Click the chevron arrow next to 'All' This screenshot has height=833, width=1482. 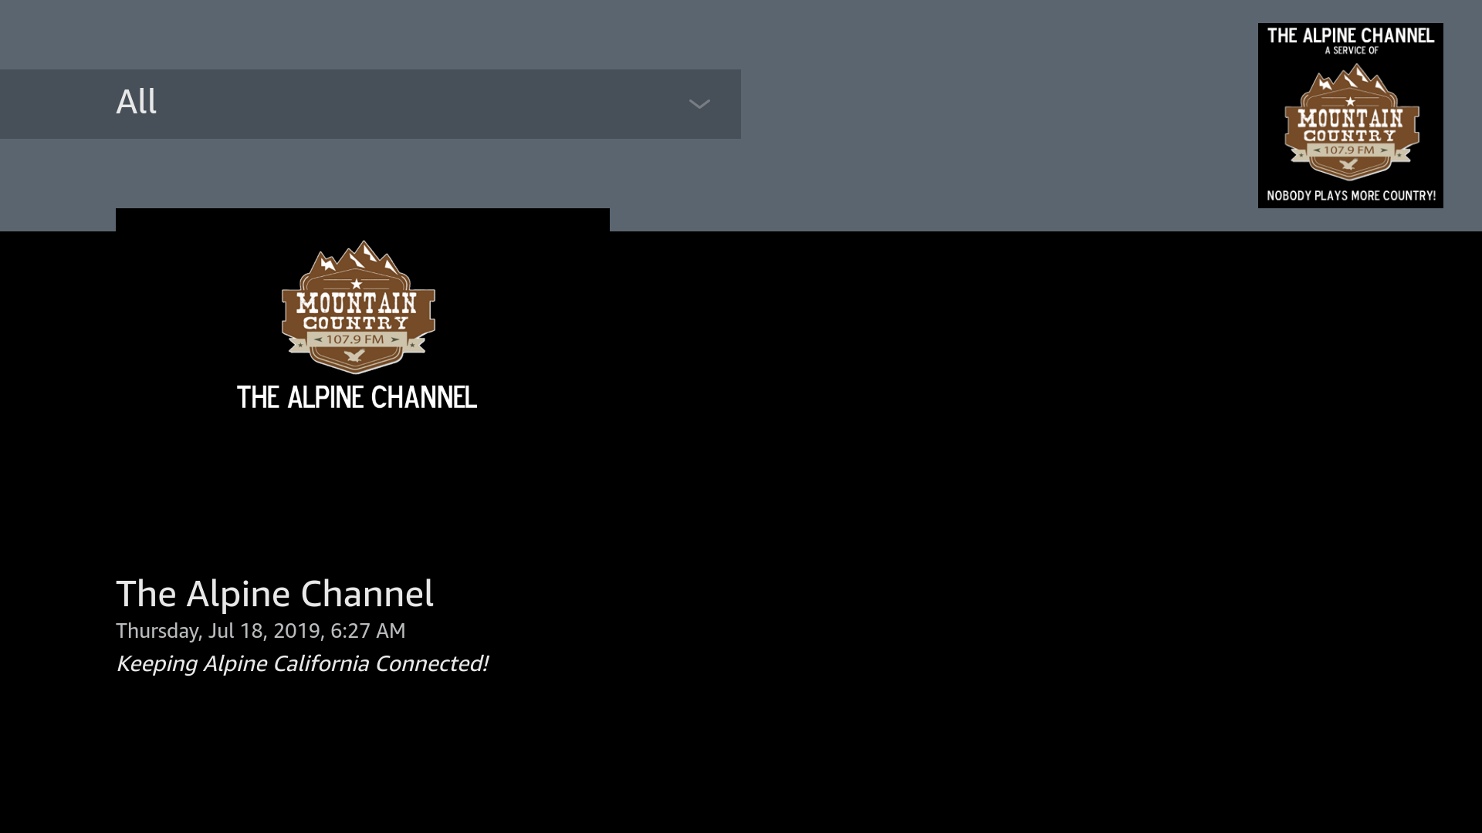(x=699, y=104)
